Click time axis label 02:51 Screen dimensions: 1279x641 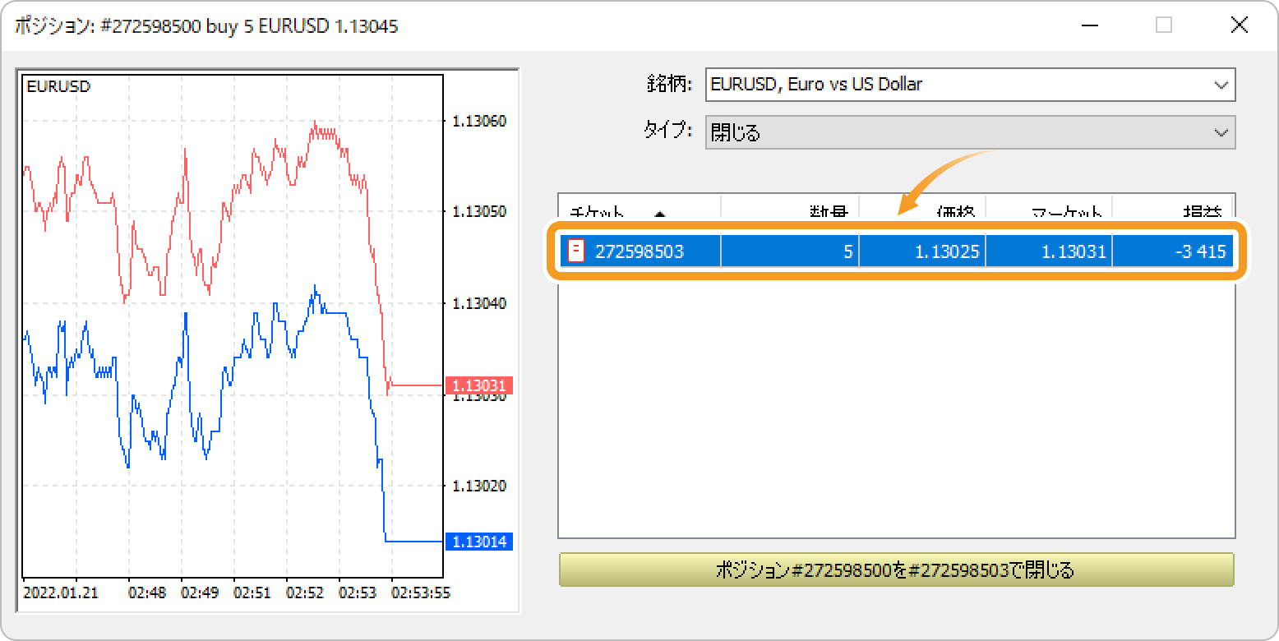[252, 592]
